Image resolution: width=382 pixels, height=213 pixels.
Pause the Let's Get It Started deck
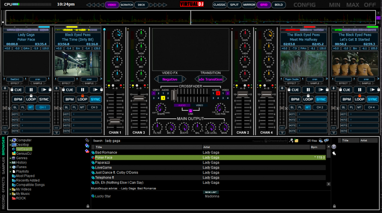pyautogui.click(x=360, y=90)
